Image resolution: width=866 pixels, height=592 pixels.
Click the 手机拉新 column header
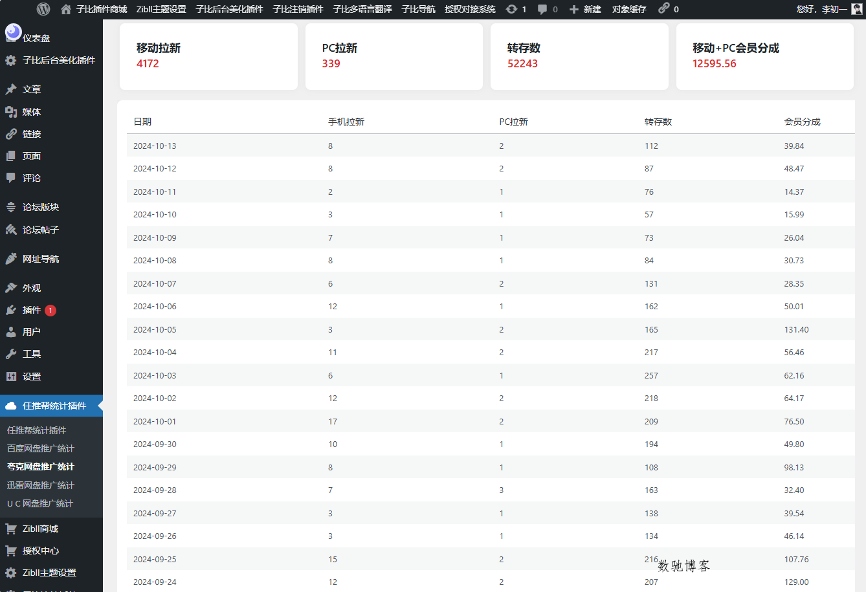coord(346,122)
